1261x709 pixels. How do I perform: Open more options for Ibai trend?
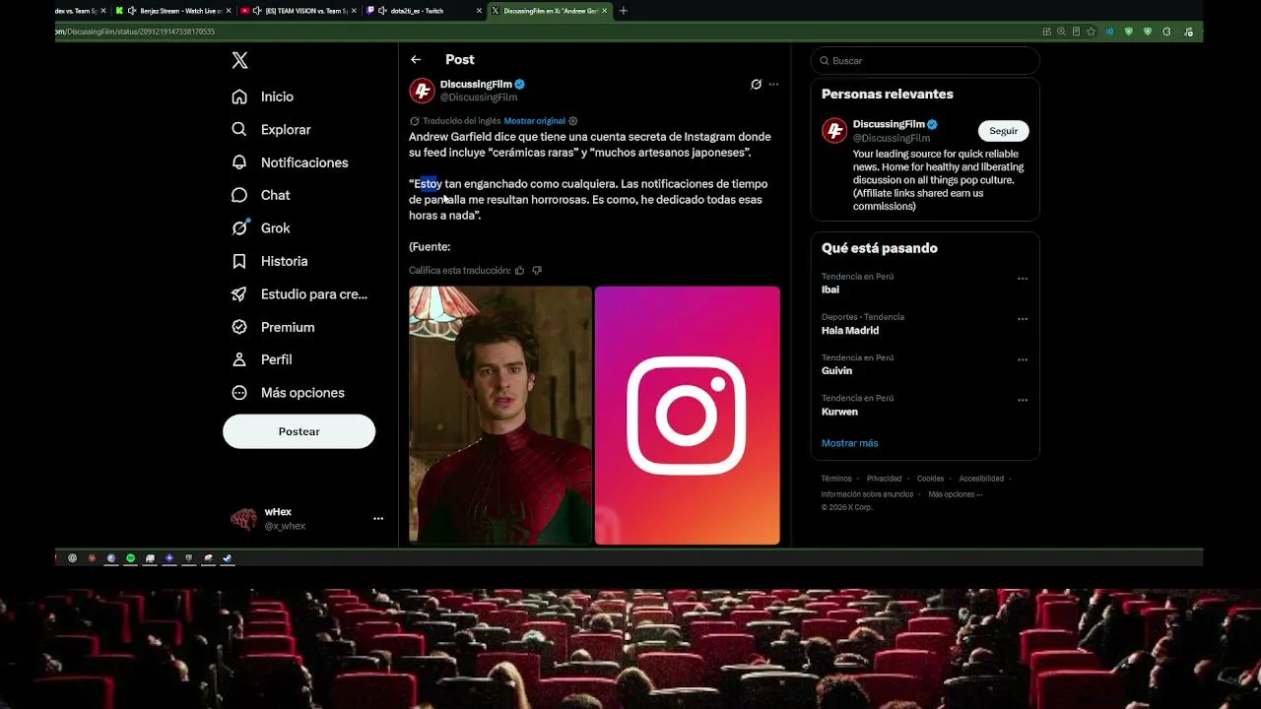point(1023,279)
